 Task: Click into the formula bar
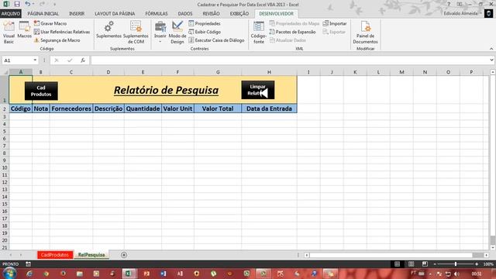coord(289,60)
